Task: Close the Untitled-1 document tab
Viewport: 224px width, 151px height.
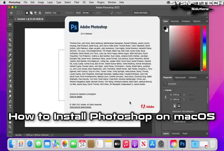Action: (x=15, y=19)
